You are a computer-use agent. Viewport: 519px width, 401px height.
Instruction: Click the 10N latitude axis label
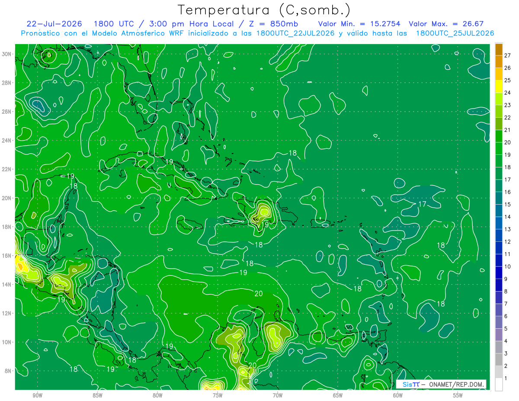point(7,342)
